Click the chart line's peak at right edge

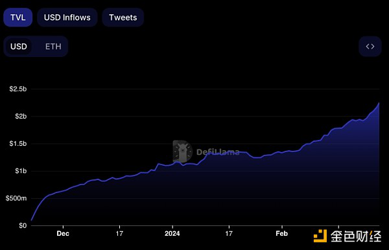(x=379, y=103)
